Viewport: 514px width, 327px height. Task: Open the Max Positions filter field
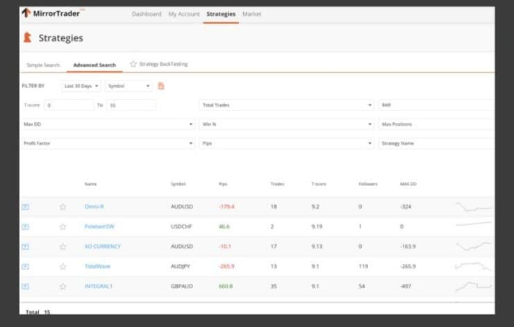[x=436, y=124]
